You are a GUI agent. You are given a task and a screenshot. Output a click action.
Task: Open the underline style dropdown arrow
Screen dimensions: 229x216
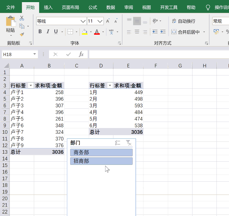click(x=62, y=32)
